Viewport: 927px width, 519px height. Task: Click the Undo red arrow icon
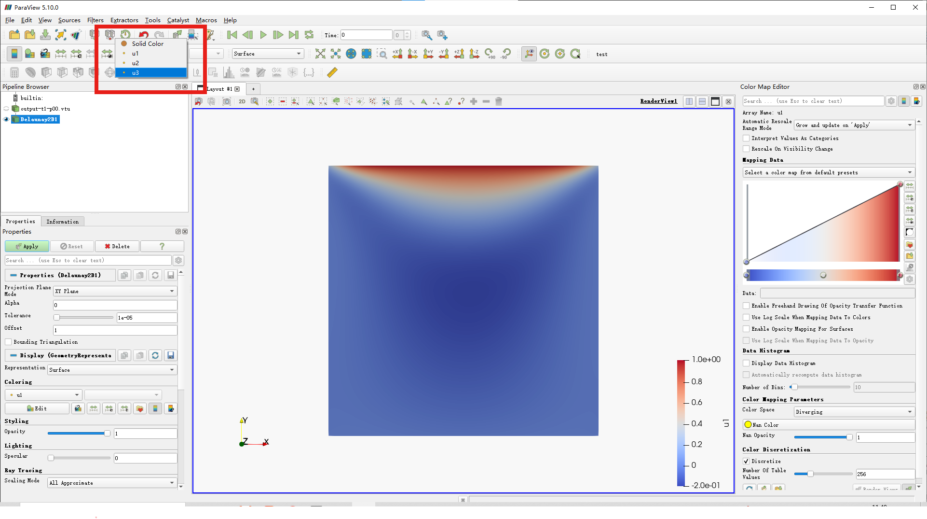(143, 35)
